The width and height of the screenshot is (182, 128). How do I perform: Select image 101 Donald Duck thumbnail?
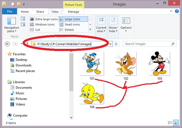92,63
